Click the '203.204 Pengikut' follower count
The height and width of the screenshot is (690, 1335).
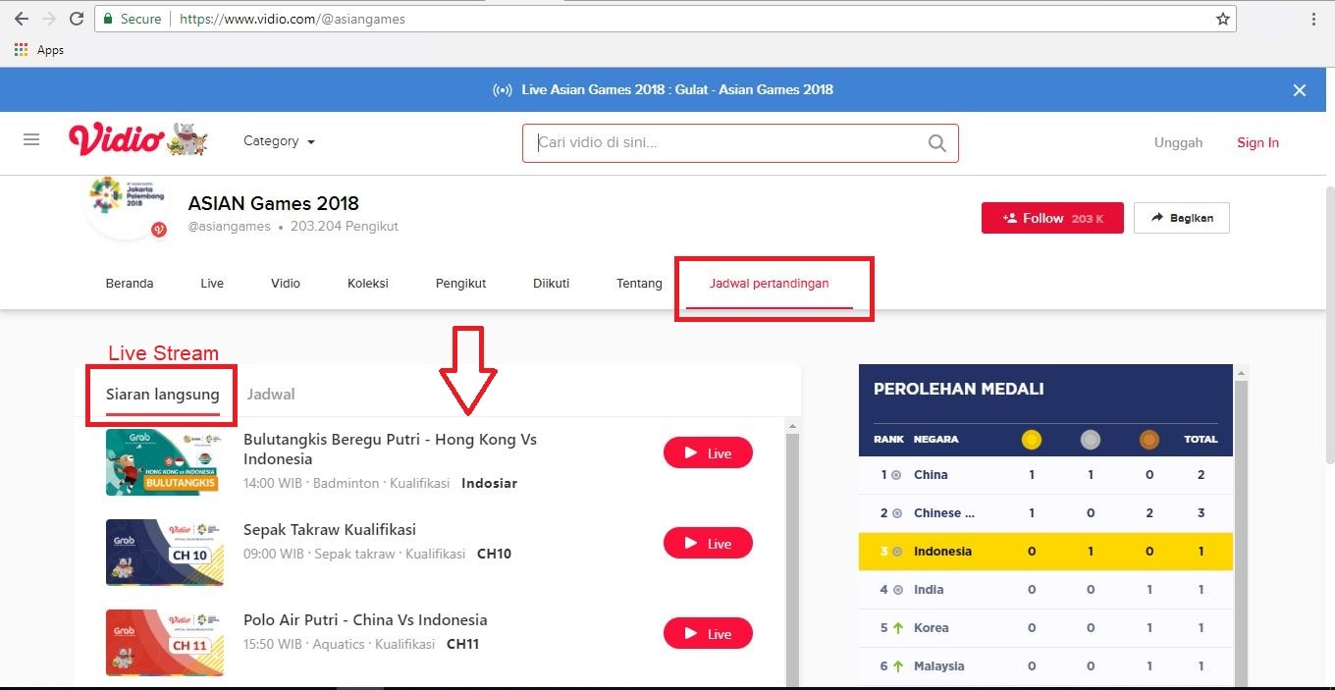[x=345, y=227]
